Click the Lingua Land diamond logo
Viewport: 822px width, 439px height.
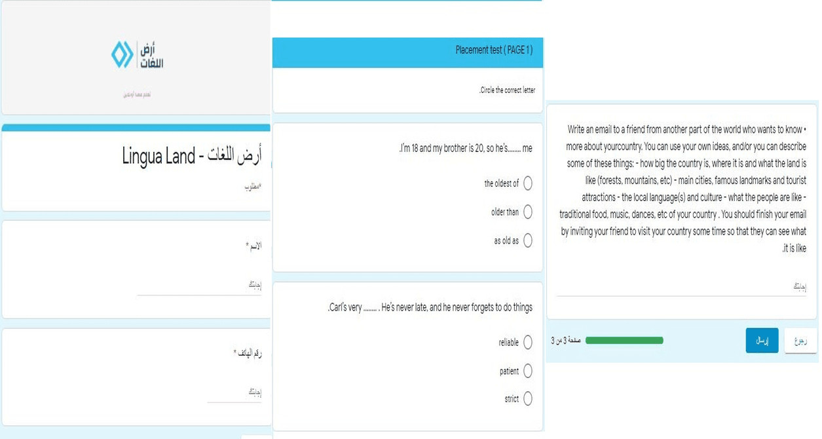[x=122, y=54]
